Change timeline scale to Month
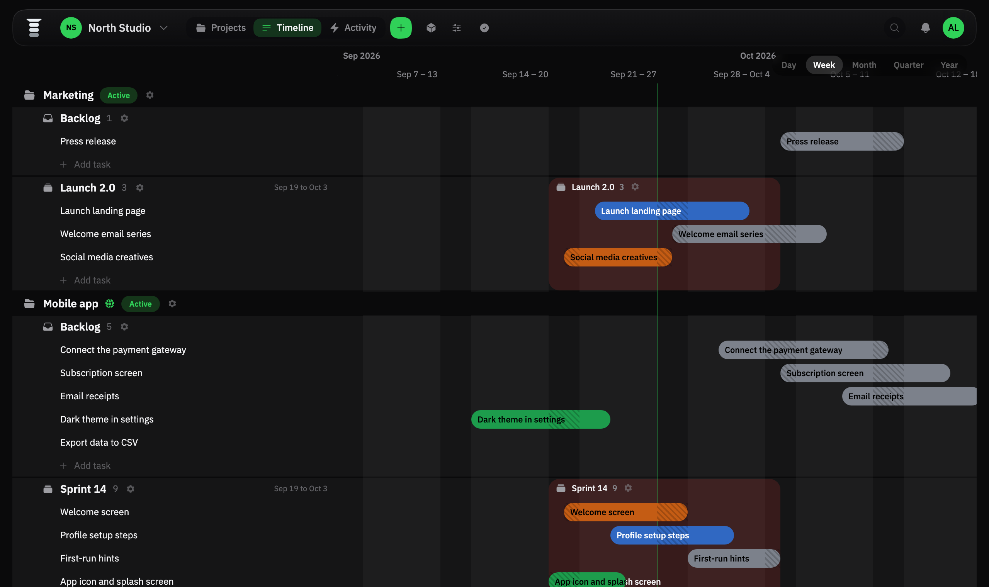 (x=864, y=65)
